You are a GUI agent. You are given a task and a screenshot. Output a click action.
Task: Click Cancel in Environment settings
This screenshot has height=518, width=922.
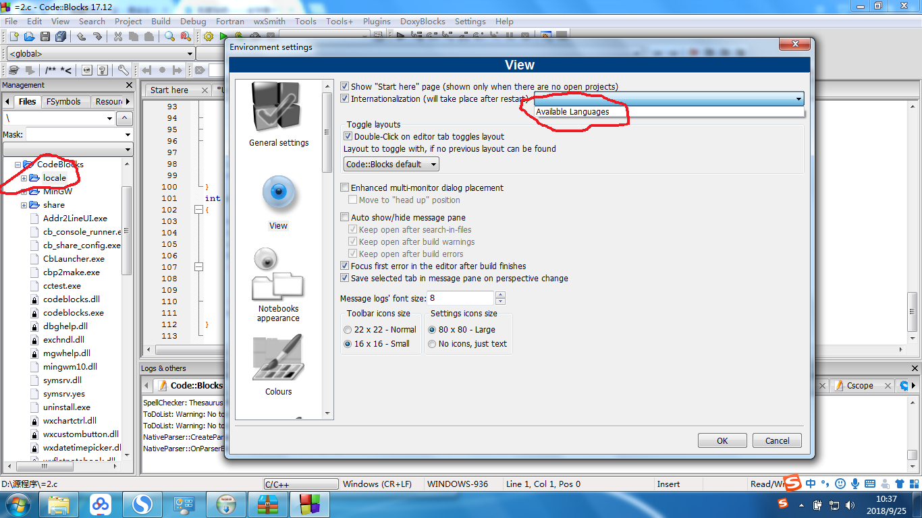777,441
